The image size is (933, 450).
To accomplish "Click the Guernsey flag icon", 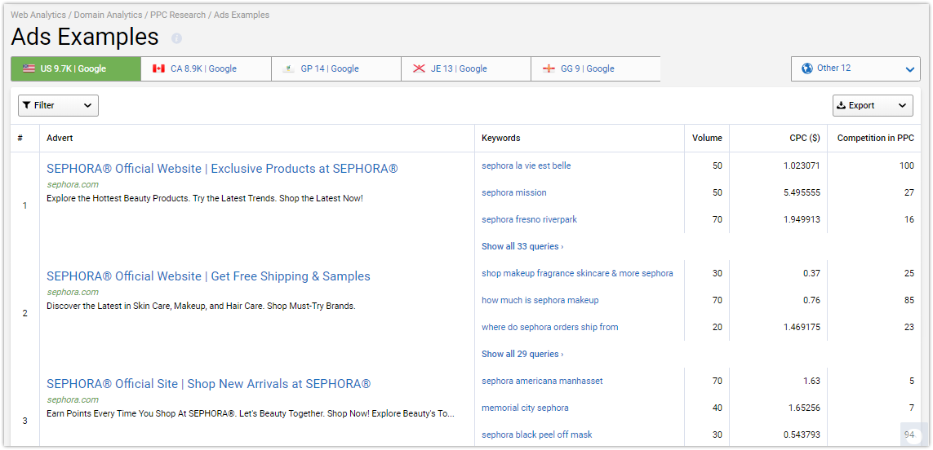I will coord(549,68).
